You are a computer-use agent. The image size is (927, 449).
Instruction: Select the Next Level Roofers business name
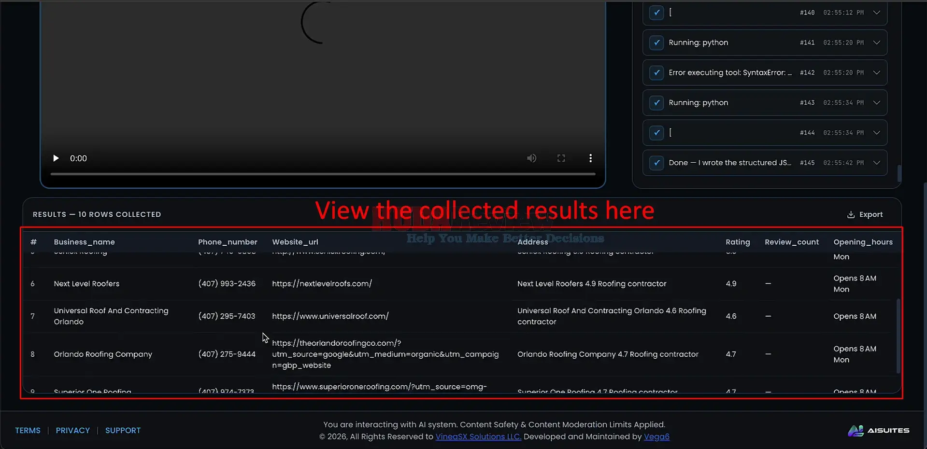pyautogui.click(x=86, y=284)
